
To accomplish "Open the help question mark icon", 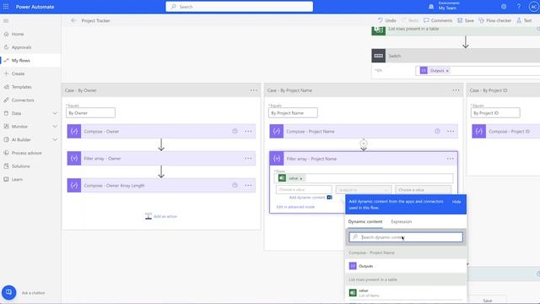I will coord(519,7).
